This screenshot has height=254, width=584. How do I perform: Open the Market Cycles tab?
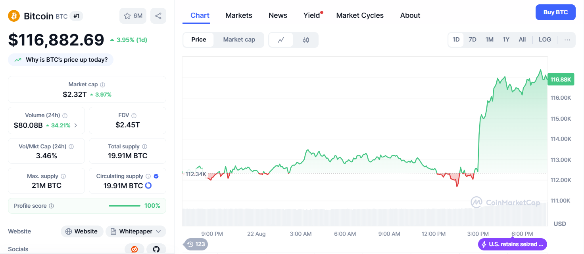coord(359,15)
